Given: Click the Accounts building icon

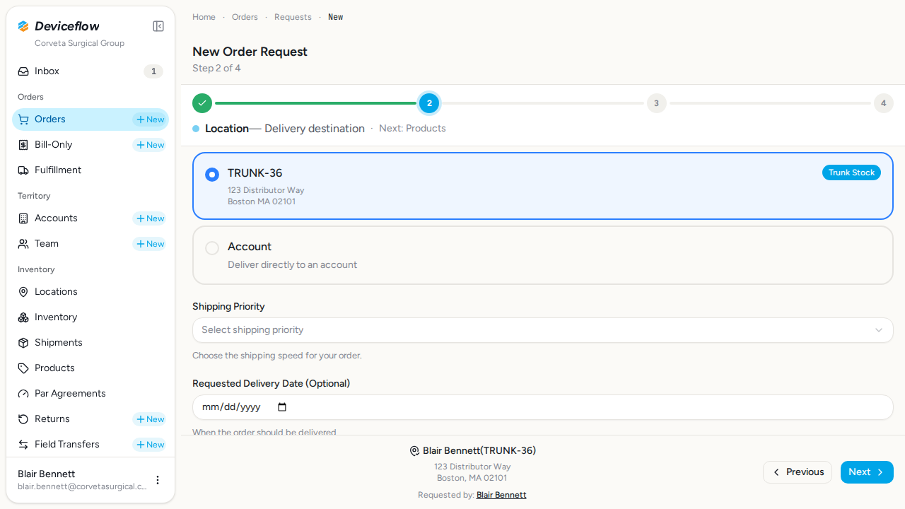Looking at the screenshot, I should pyautogui.click(x=23, y=218).
